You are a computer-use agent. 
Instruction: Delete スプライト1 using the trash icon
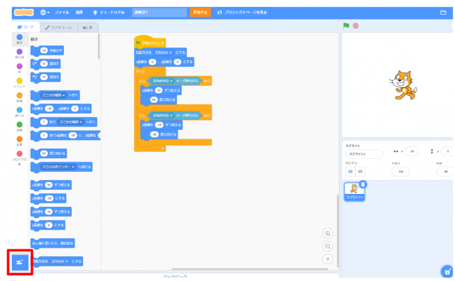[363, 184]
